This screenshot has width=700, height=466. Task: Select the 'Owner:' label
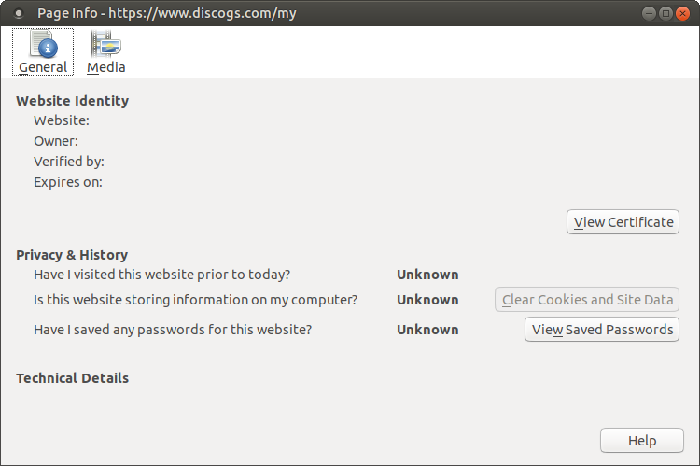(x=56, y=141)
